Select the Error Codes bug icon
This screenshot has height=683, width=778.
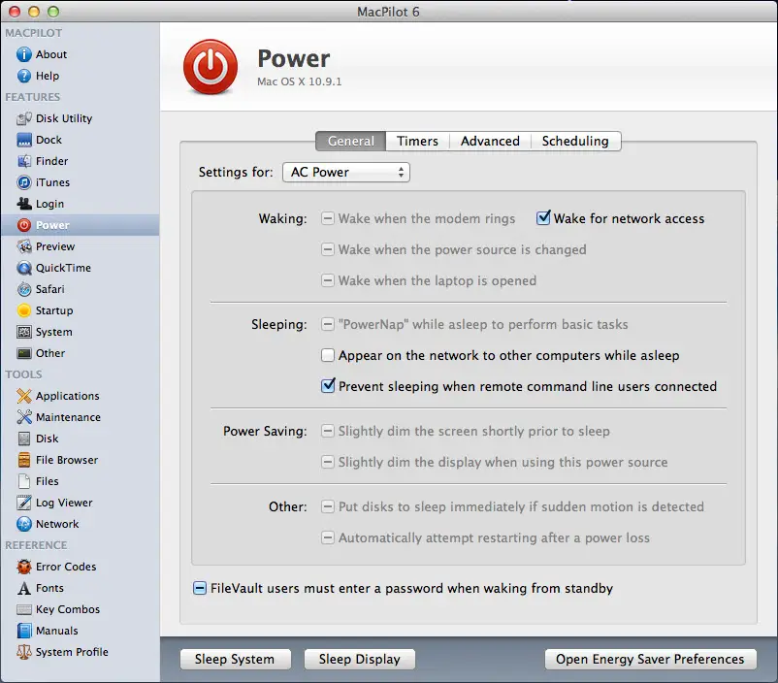(x=24, y=567)
